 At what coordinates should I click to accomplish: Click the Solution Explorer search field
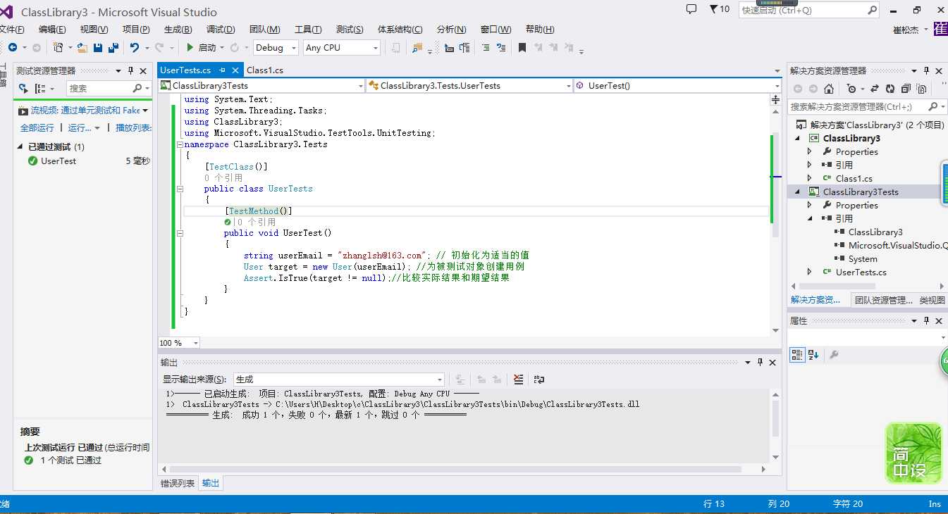(x=866, y=106)
